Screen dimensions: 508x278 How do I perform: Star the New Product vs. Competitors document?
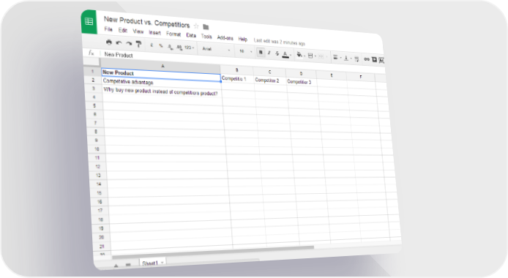pos(196,26)
